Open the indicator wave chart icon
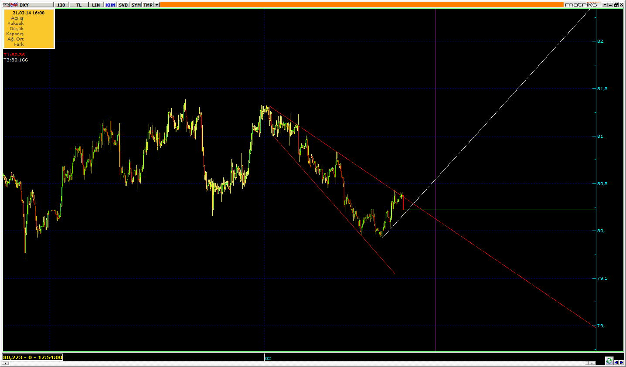 click(x=14, y=5)
